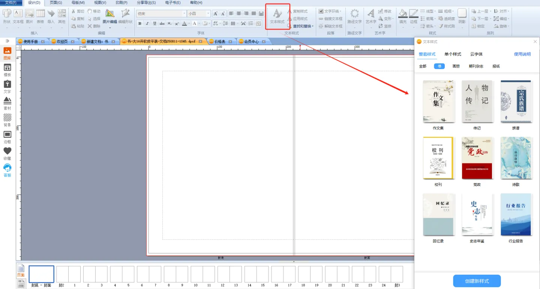Click the 背景 background sidebar icon

(x=7, y=120)
